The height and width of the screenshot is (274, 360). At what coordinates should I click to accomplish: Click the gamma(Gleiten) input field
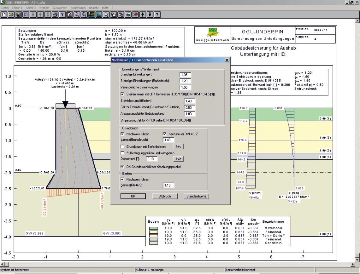point(168,185)
